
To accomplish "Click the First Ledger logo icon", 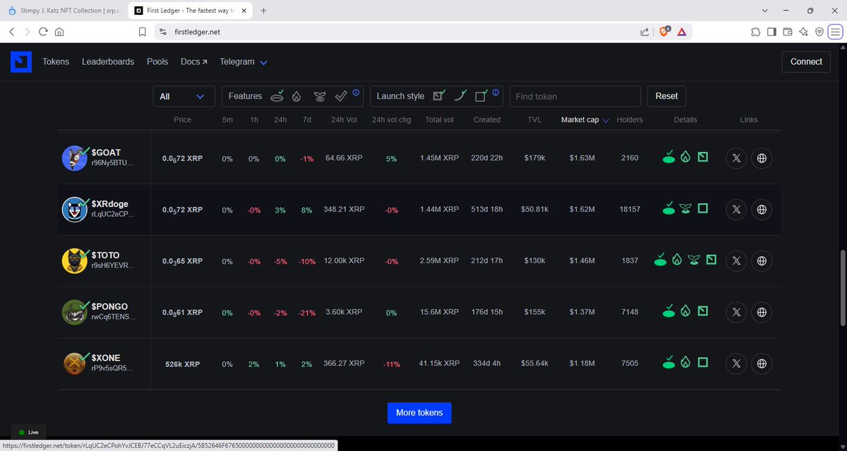I will click(21, 61).
